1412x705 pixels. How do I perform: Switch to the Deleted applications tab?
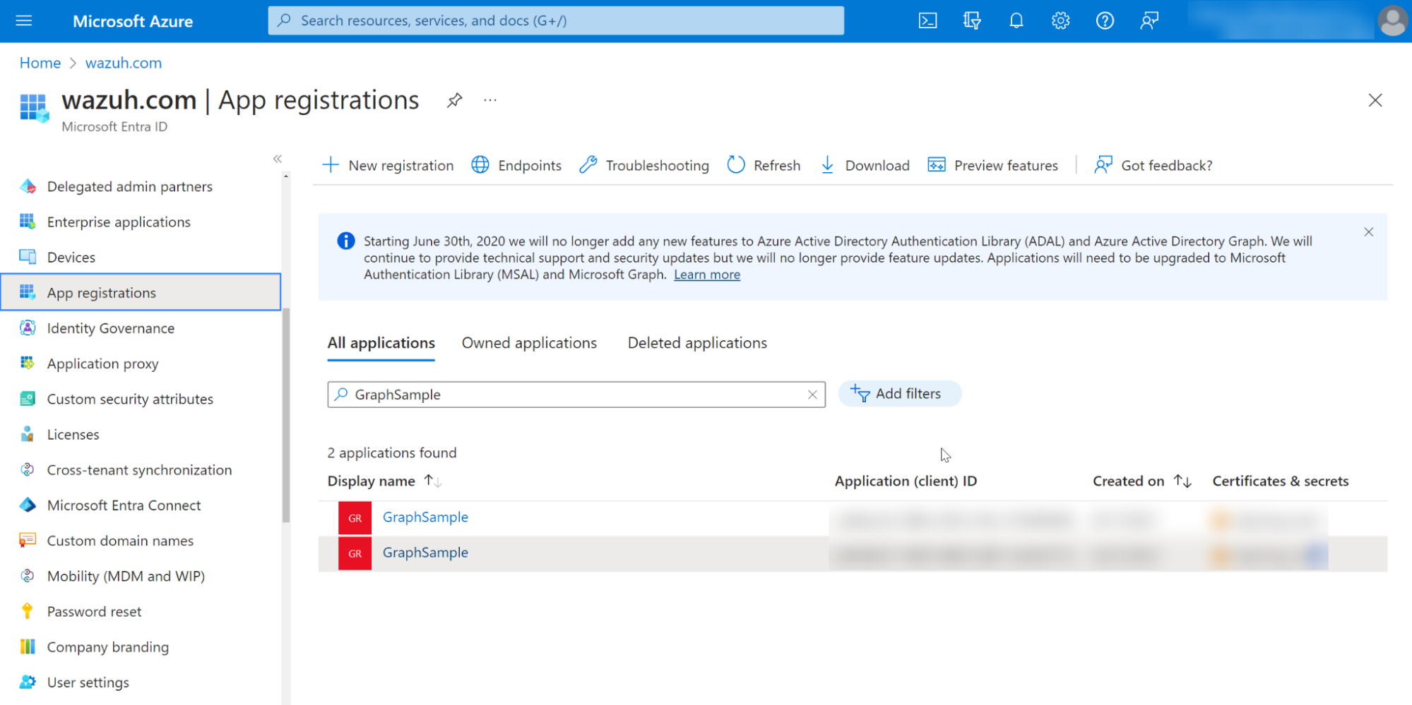click(x=697, y=343)
